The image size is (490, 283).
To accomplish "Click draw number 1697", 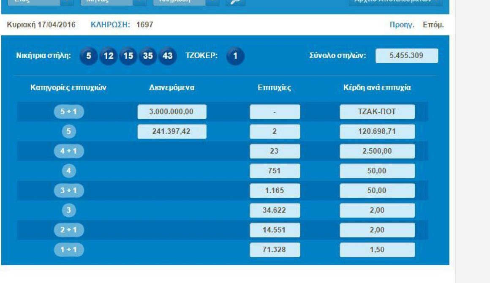I will [145, 24].
